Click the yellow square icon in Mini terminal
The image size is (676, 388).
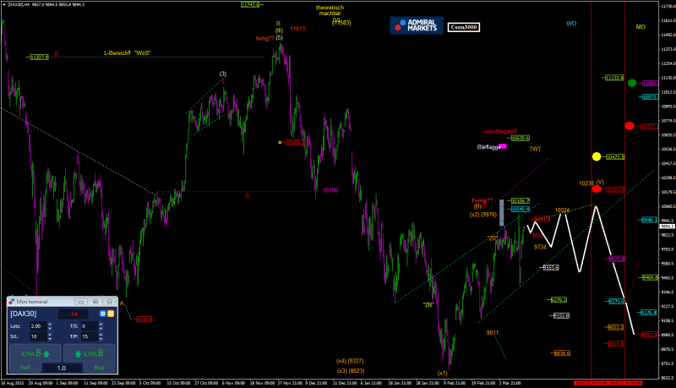point(110,314)
